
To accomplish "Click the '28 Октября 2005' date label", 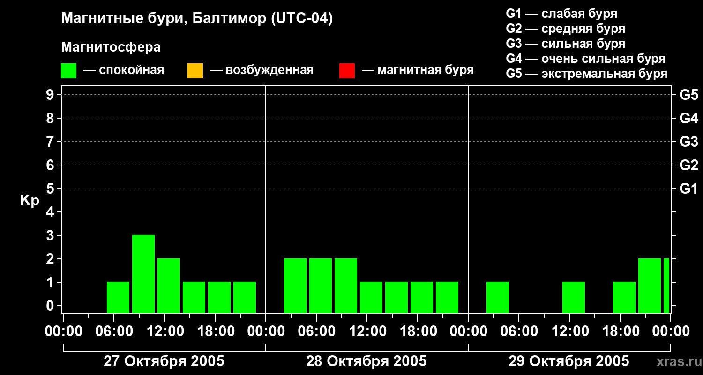I will [x=366, y=361].
